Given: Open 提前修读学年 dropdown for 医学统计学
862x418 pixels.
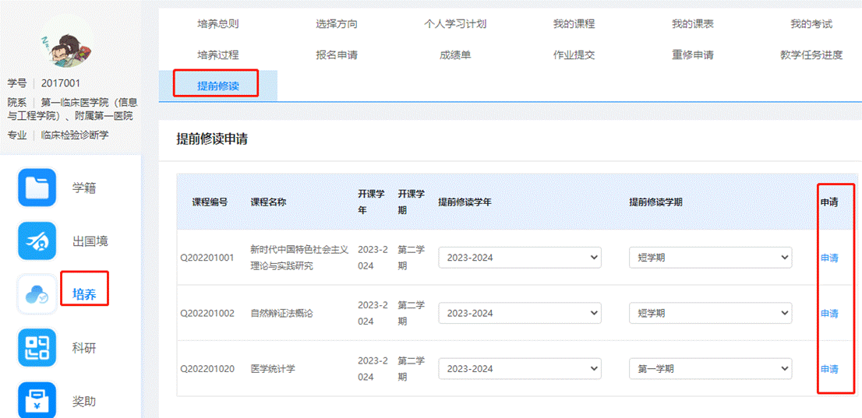Looking at the screenshot, I should (x=520, y=369).
